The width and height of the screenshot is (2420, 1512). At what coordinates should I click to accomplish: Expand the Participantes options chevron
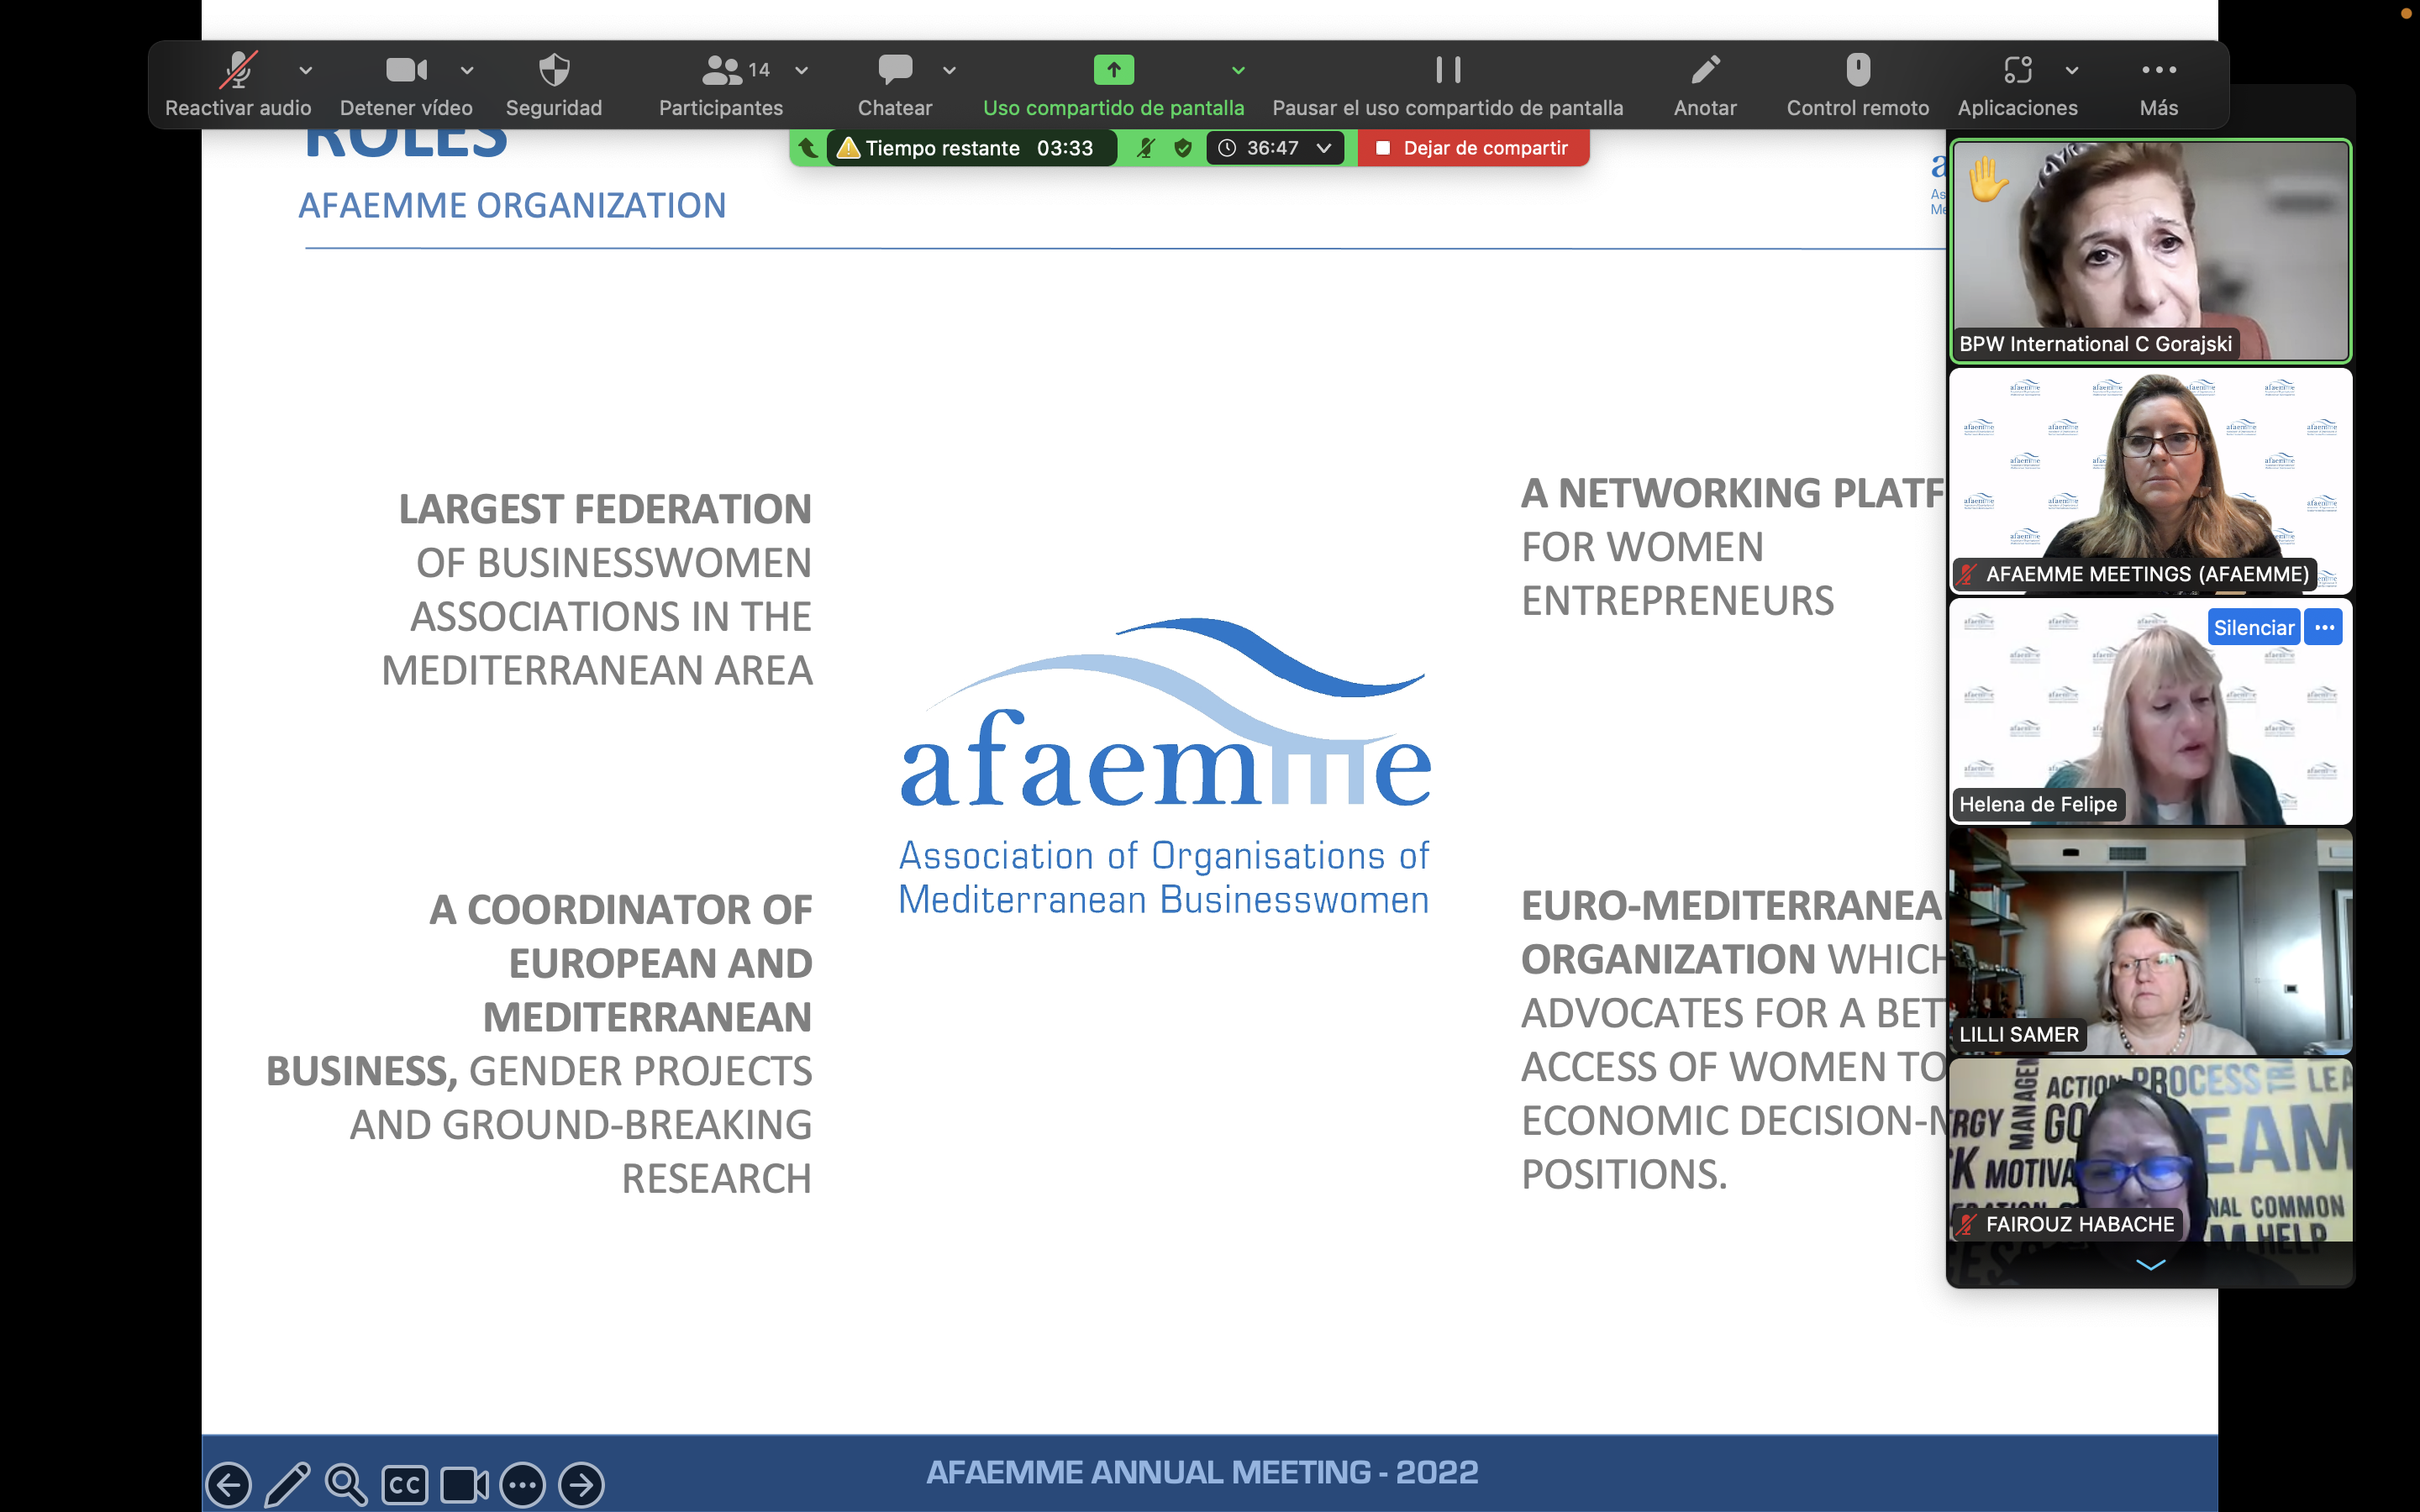click(802, 70)
